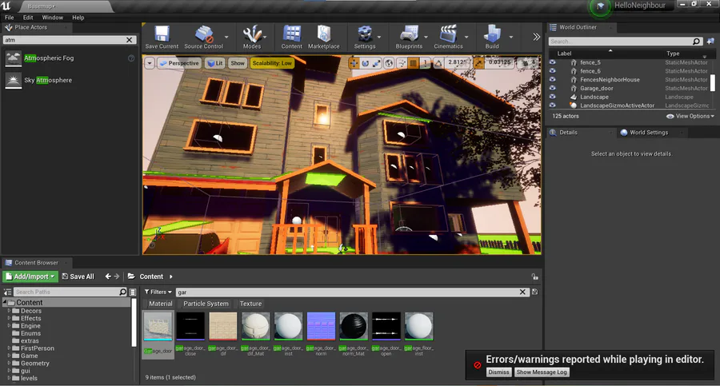Dismiss the errors/warnings notification
Viewport: 720px width, 386px height.
[498, 372]
